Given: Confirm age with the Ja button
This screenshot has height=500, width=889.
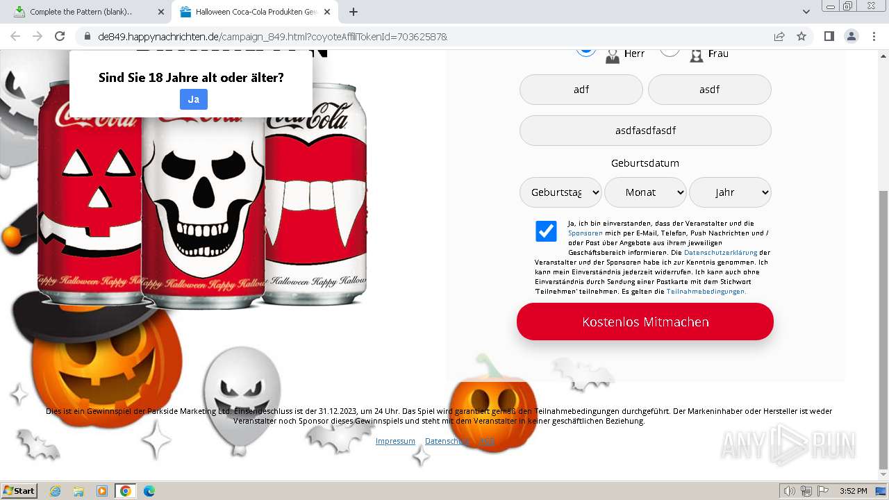Looking at the screenshot, I should click(x=193, y=99).
